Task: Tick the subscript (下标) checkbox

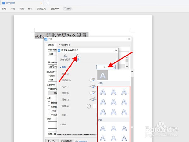Action: click(x=49, y=115)
